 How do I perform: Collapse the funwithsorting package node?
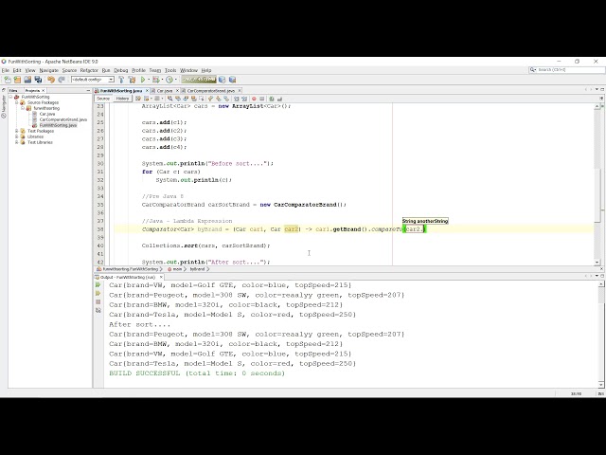point(23,108)
